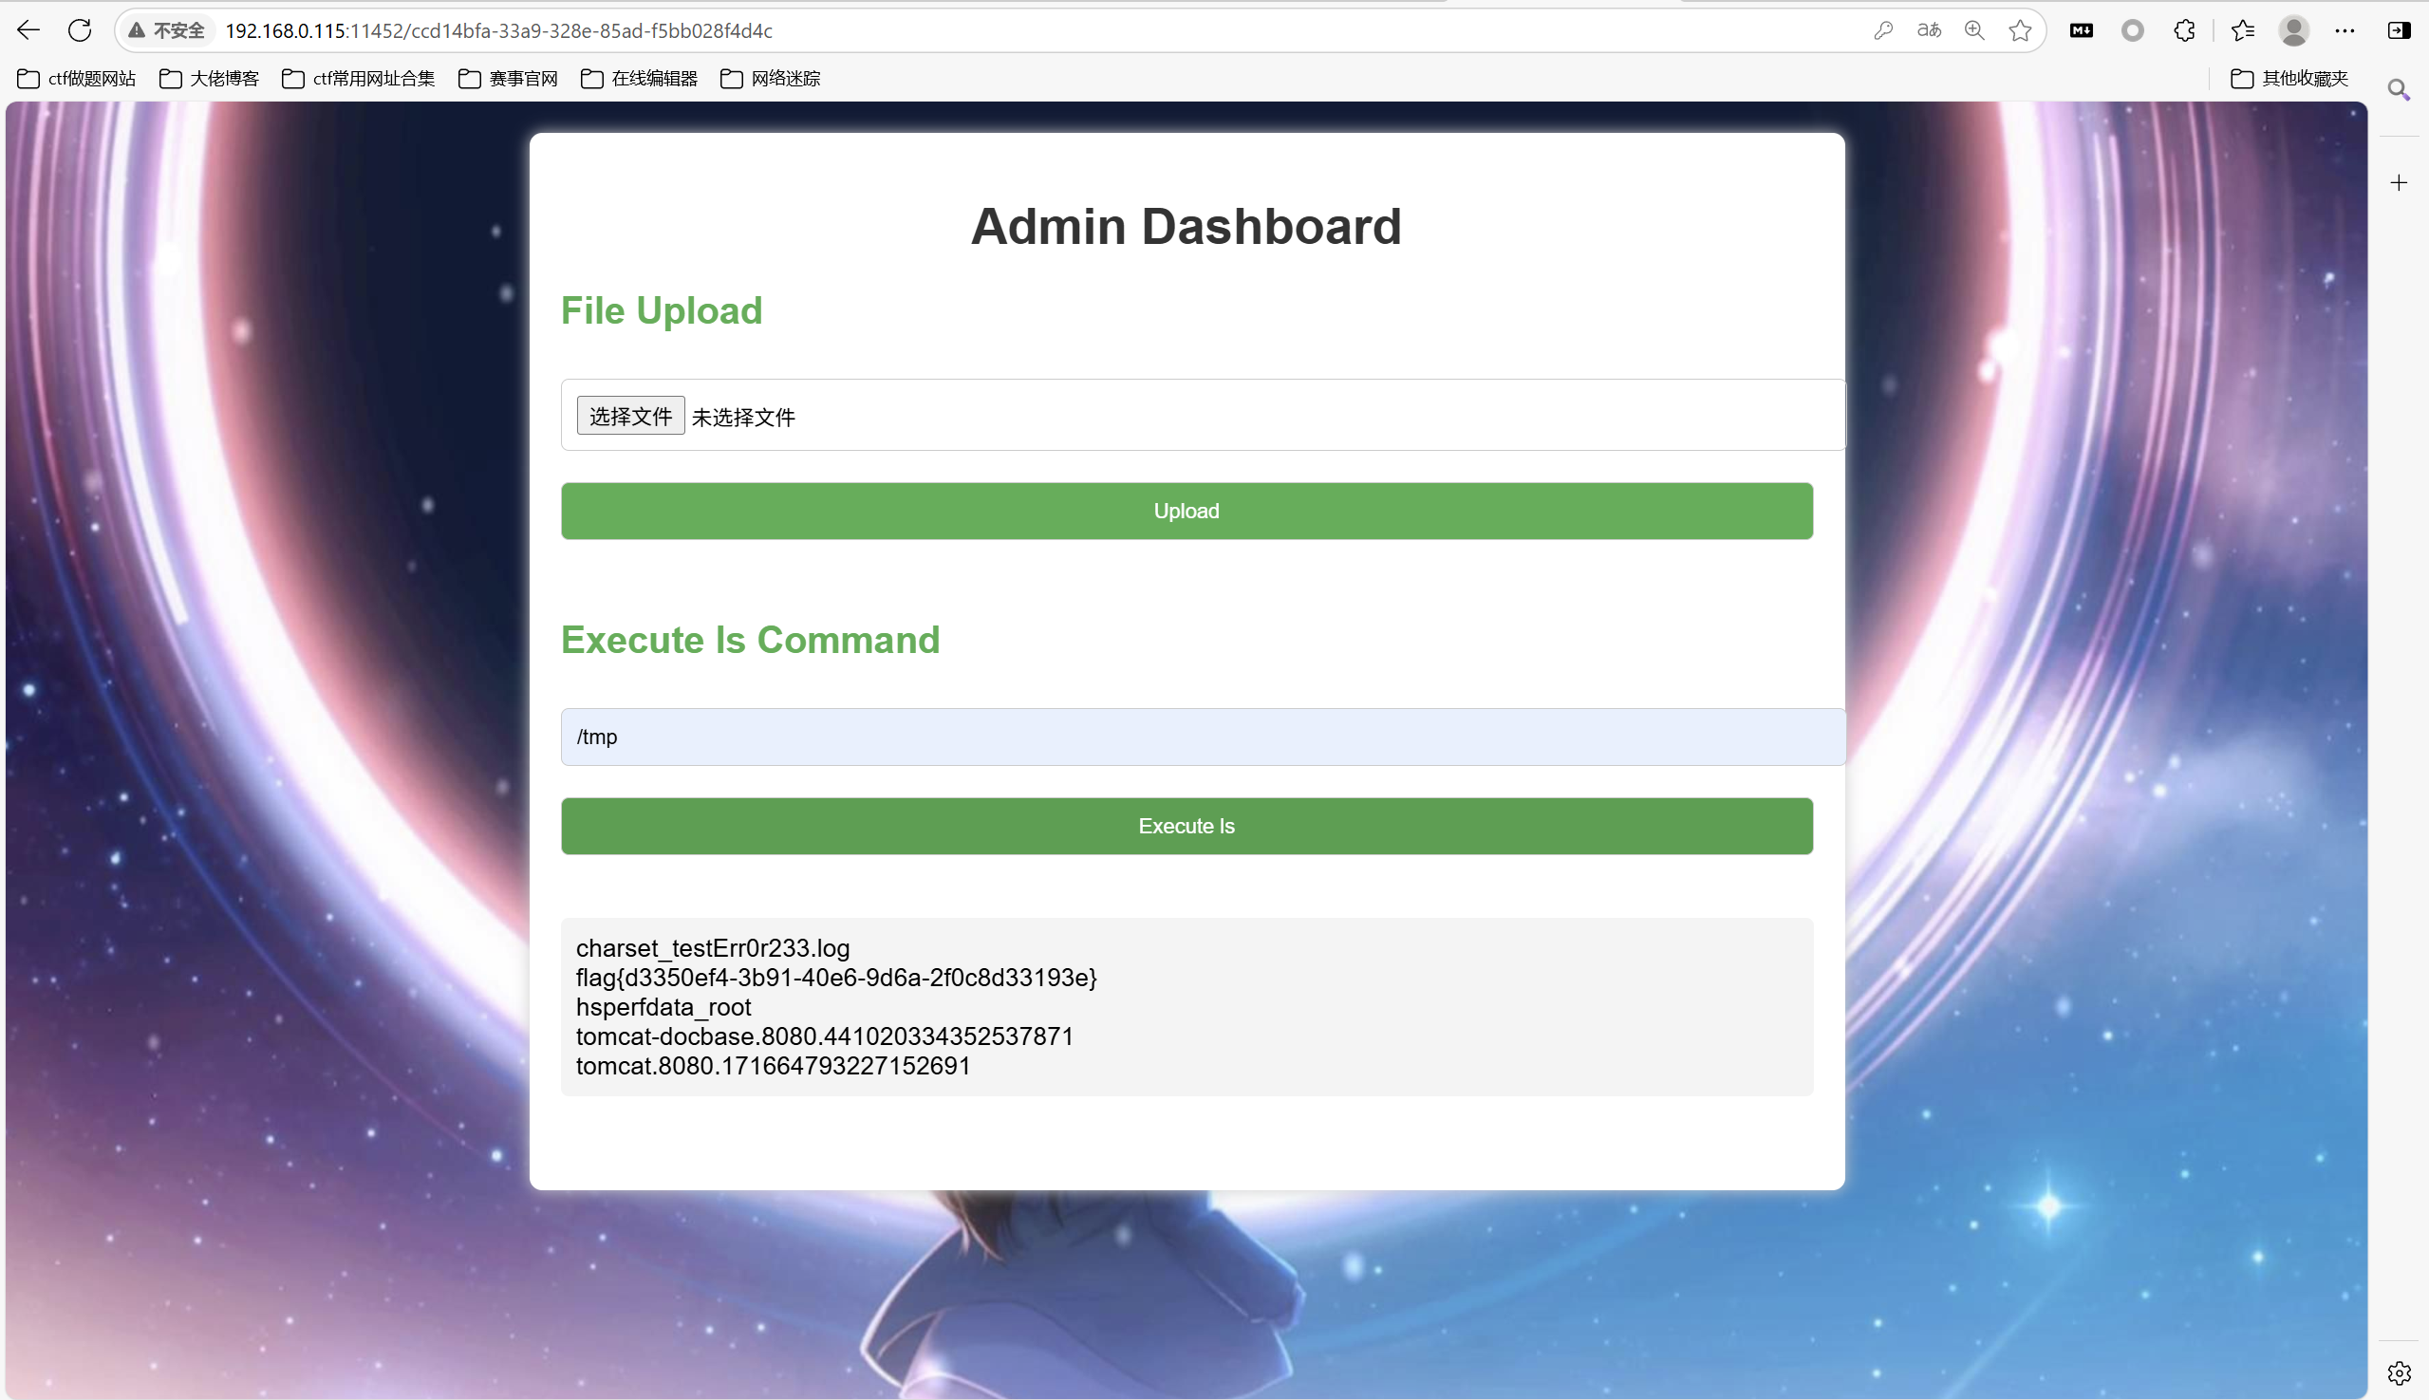
Task: Open the browser settings ellipsis menu
Action: point(2345,30)
